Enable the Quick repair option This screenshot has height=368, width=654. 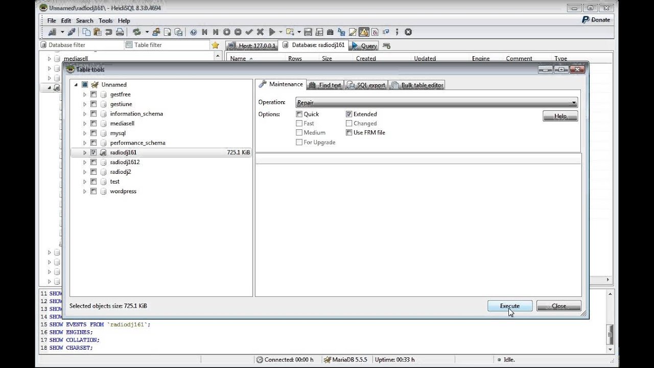(x=299, y=114)
